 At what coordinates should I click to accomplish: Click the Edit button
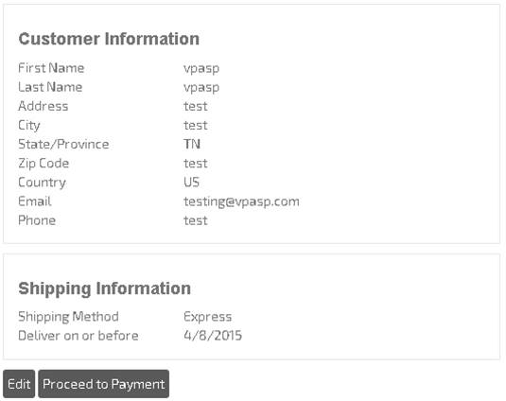point(19,384)
